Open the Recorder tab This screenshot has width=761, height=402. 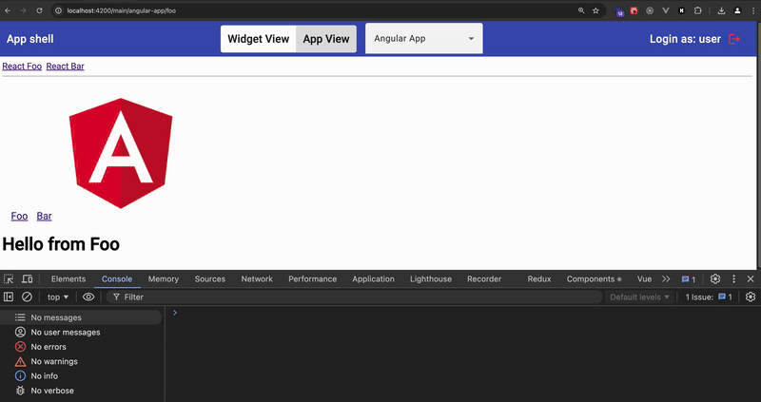click(x=484, y=278)
